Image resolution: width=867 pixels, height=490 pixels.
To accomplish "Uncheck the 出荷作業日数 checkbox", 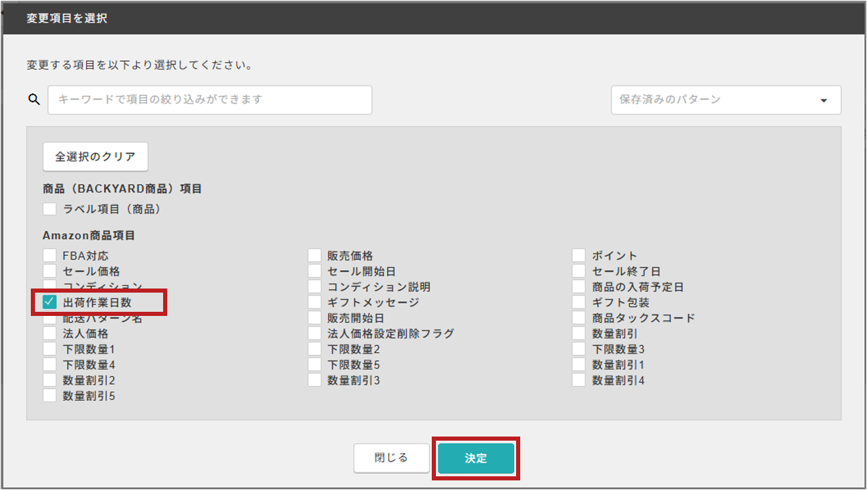I will click(49, 302).
